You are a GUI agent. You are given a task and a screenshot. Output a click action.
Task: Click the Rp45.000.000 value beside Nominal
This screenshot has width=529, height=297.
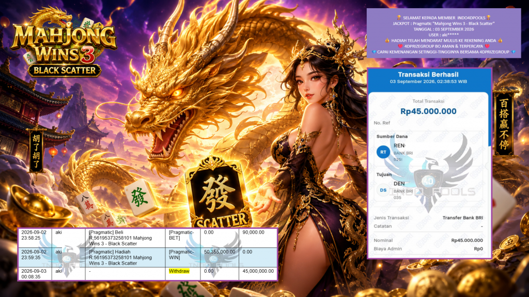(467, 240)
